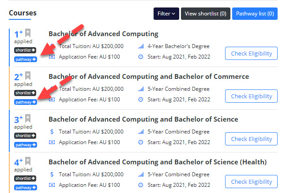Screen dimensions: 286x193
Task: Open View shortlist (0)
Action: point(206,14)
